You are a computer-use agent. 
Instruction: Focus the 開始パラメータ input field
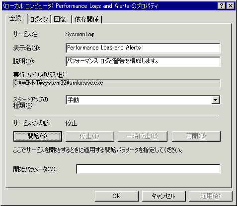pos(148,169)
